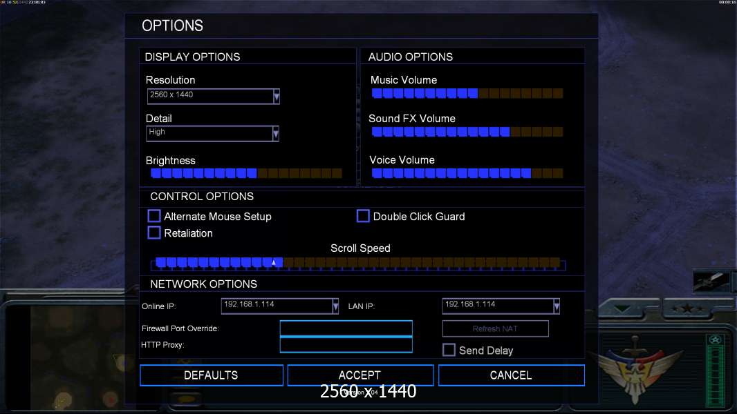Cancel the options dialog

click(511, 375)
